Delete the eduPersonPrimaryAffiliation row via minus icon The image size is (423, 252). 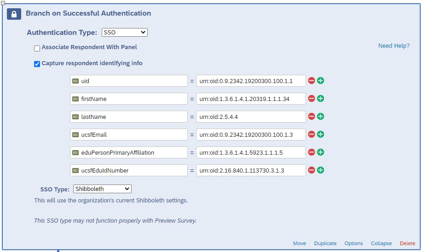pos(312,152)
